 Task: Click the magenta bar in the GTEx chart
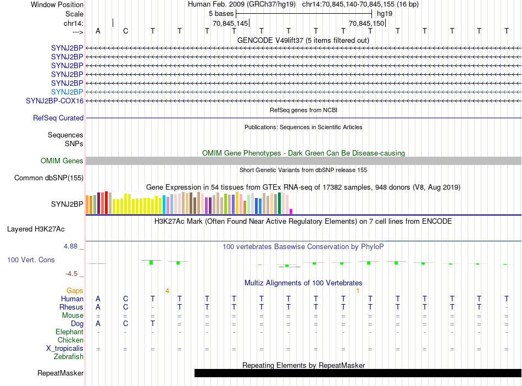(291, 211)
